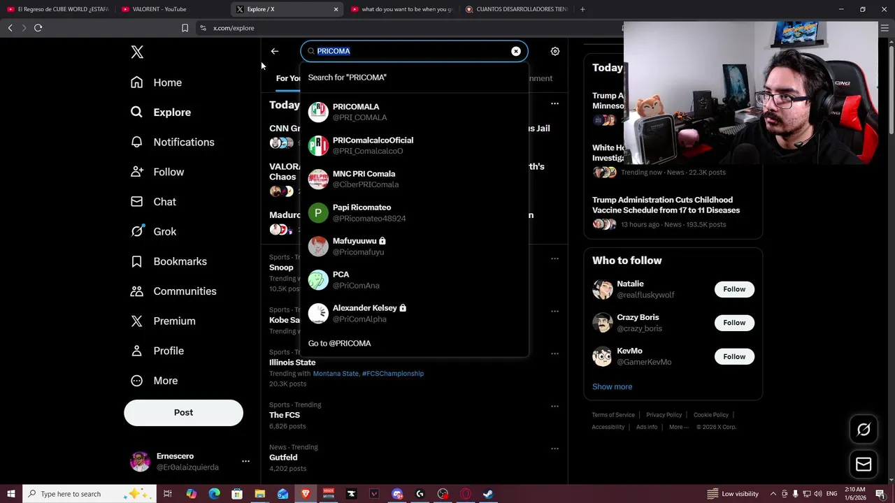This screenshot has width=895, height=503.
Task: Select PRICOMALA @PRI_COMALA suggestion
Action: click(x=414, y=112)
